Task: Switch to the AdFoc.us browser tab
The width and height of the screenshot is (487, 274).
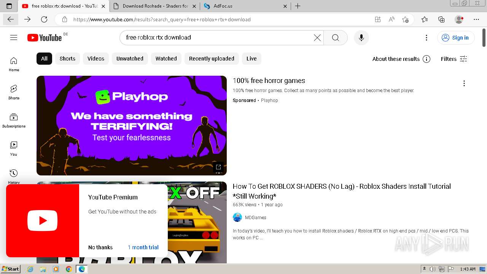Action: [x=244, y=6]
